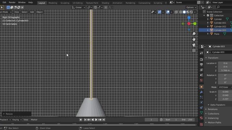Click the blue Z axis navigation gizmo
Viewport: 232px width, 130px height.
(189, 18)
